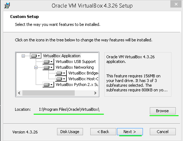Viewport: 183px width, 141px height.
Task: Select the VirtualBox Application tree item
Action: (62, 56)
